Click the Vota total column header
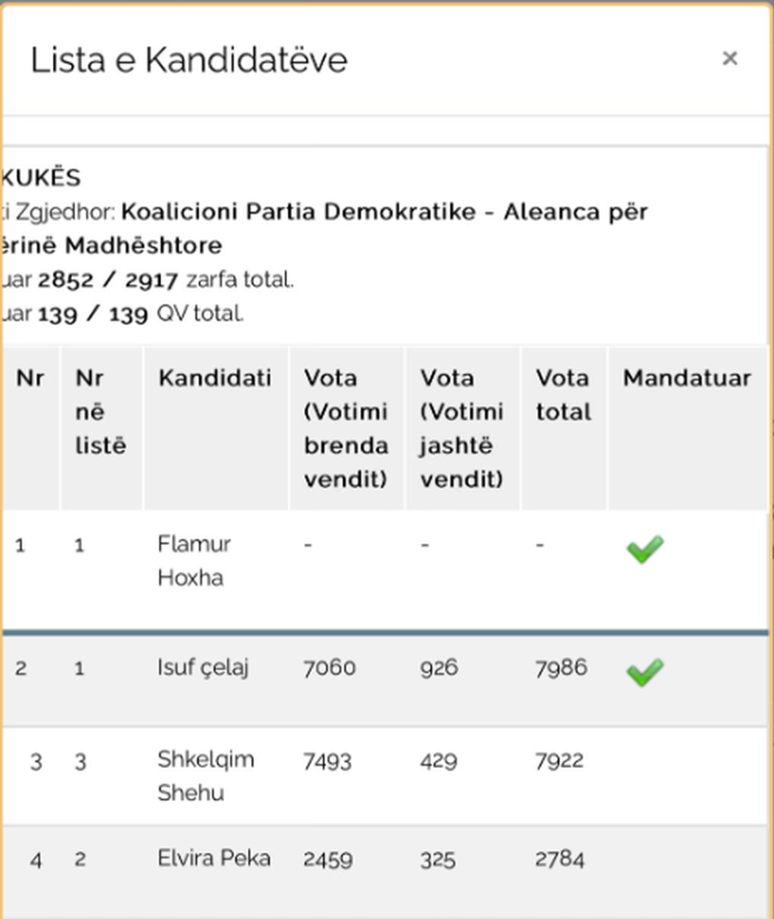Screen dimensions: 774x919 point(562,395)
